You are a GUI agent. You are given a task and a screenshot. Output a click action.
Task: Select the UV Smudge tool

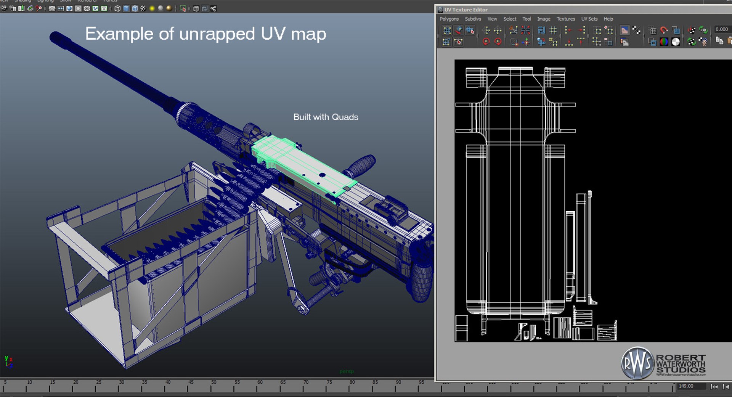[459, 30]
